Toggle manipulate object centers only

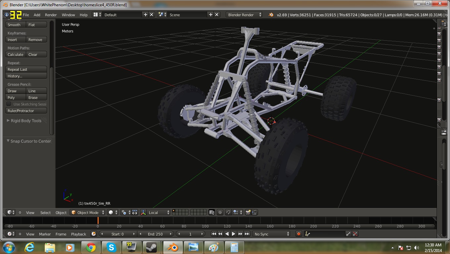pos(135,212)
